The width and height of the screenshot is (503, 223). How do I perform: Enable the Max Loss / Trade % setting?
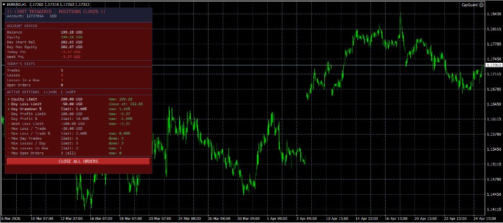[x=9, y=133]
